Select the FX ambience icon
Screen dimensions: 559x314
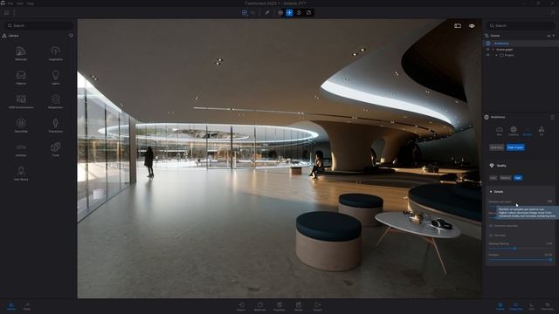point(542,131)
